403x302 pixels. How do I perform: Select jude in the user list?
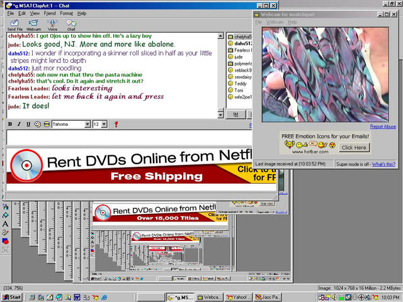click(236, 57)
